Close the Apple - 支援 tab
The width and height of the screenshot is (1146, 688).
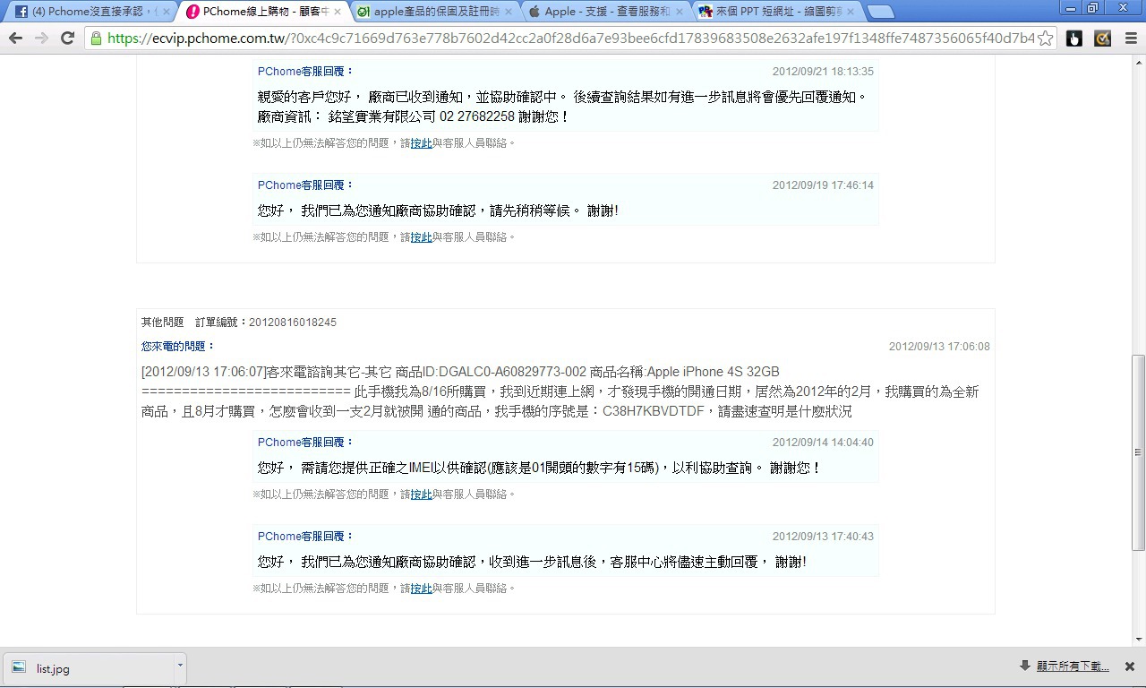click(x=680, y=13)
